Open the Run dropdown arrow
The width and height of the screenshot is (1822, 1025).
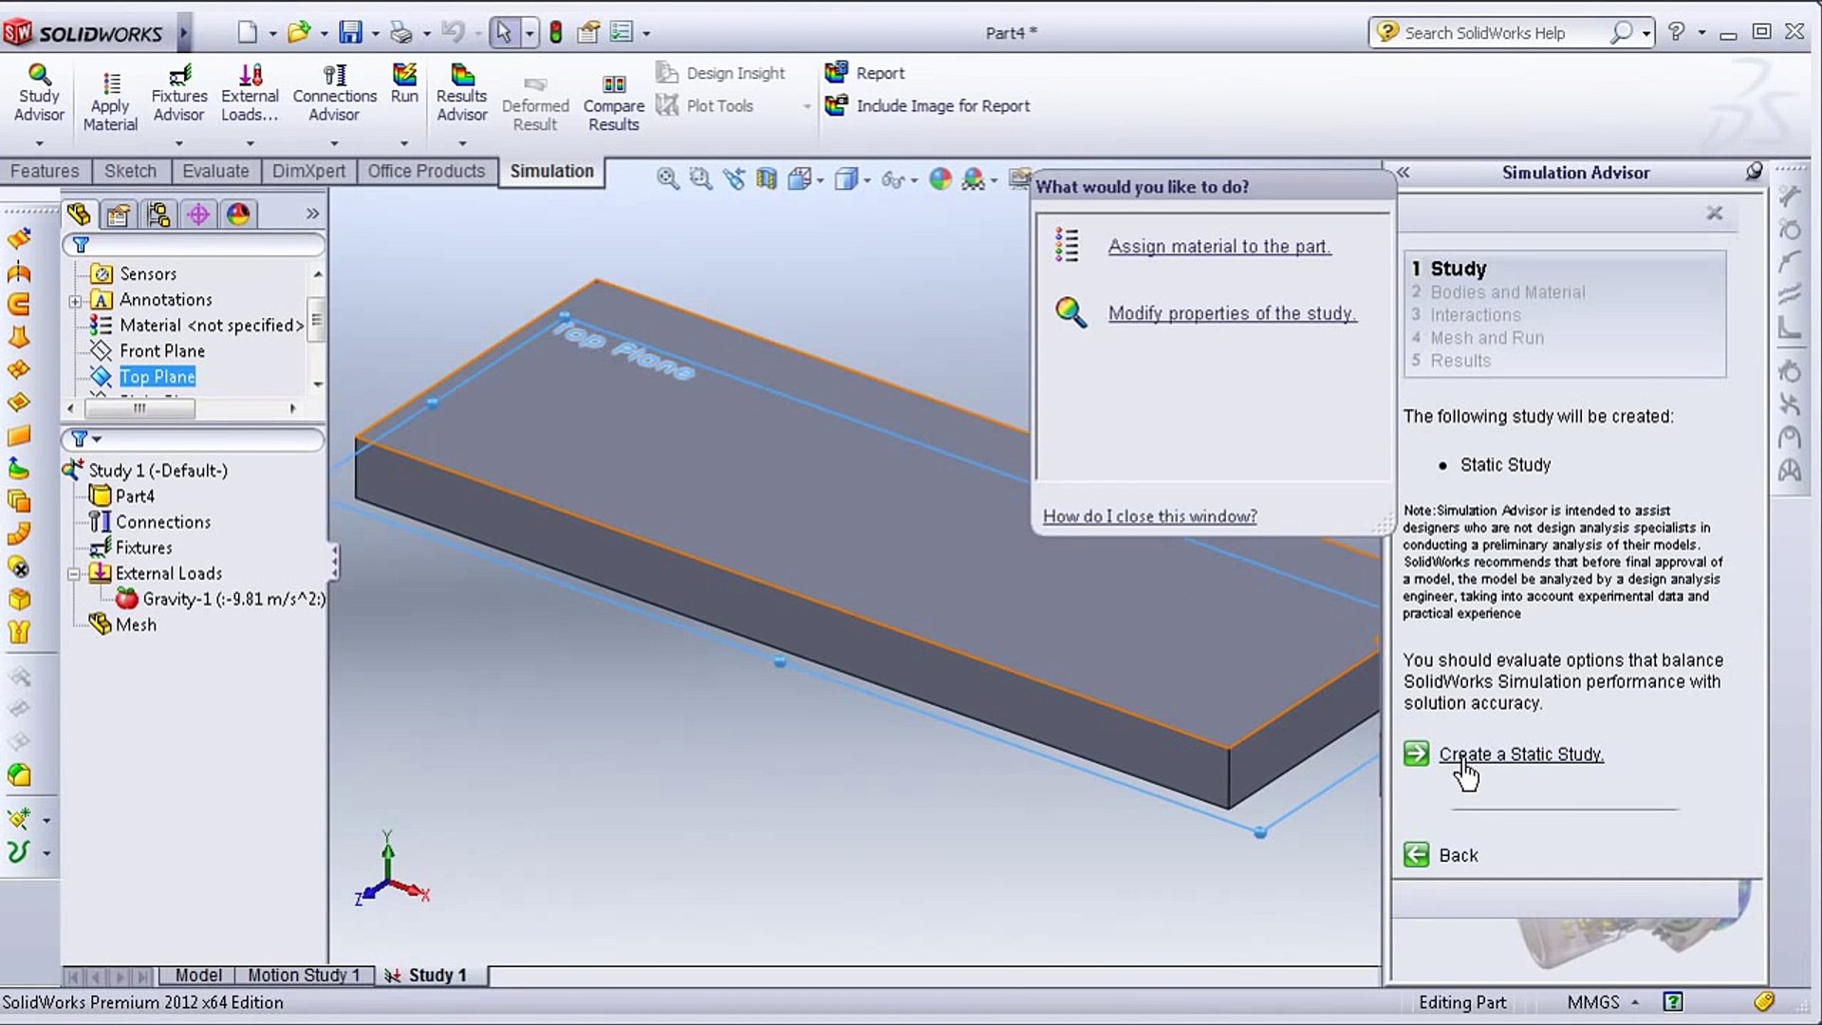click(404, 143)
